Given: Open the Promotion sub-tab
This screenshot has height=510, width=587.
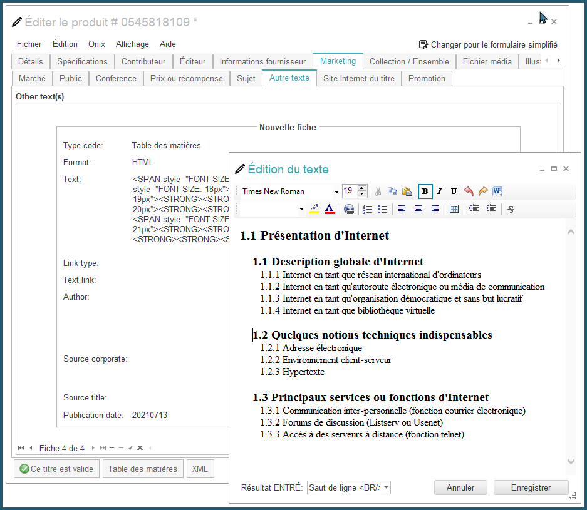Looking at the screenshot, I should point(427,78).
